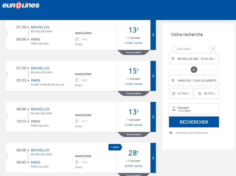Viewport: 236px width, 176px height.
Task: Click the calendar icon for 28/10 date
Action: click(199, 94)
